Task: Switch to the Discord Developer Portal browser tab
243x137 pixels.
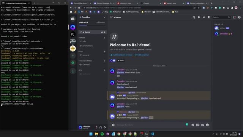Action: click(x=104, y=3)
